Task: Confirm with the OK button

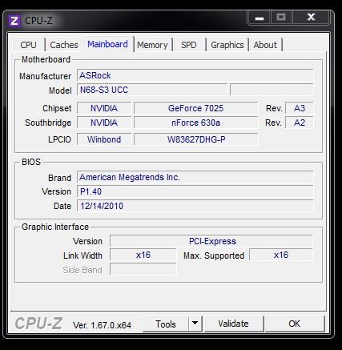Action: 295,324
